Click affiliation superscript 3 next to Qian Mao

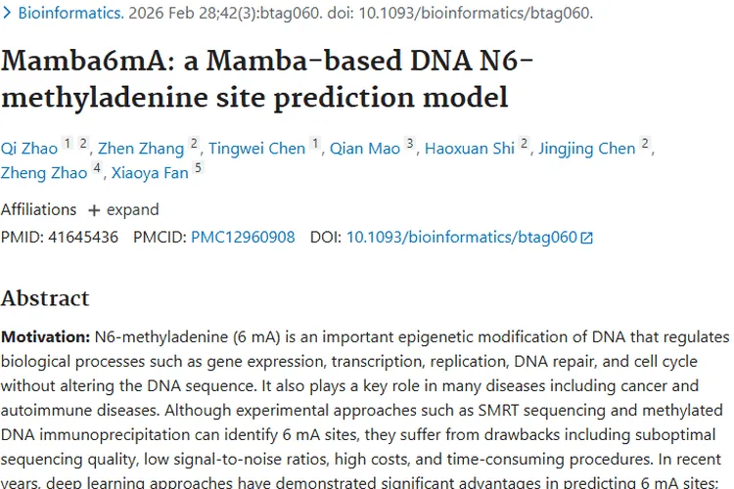(410, 143)
